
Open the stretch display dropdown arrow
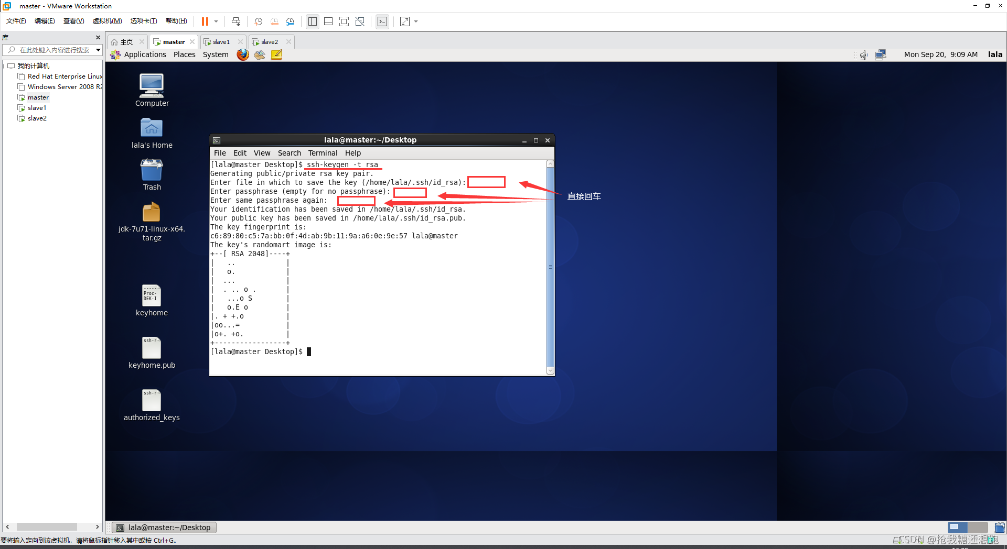(416, 21)
